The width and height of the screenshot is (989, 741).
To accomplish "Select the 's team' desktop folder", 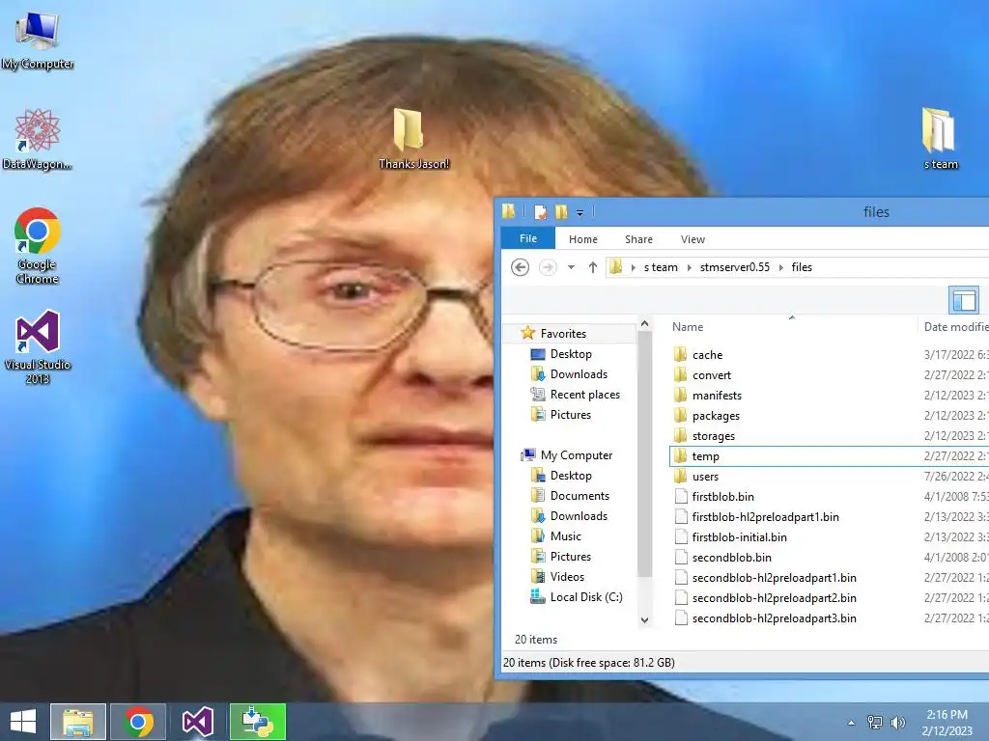I will [941, 139].
